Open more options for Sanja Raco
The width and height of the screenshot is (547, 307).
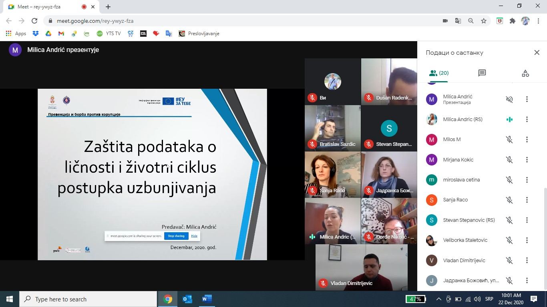(527, 200)
